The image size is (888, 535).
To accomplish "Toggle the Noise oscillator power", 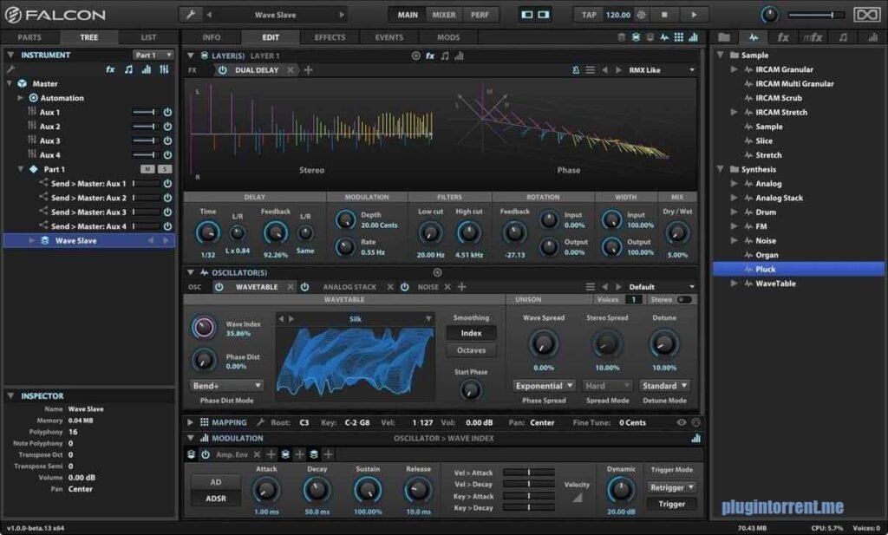I will click(x=404, y=287).
